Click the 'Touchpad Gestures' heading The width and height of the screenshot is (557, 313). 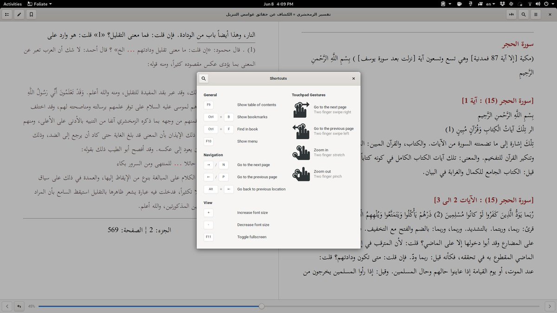point(309,95)
